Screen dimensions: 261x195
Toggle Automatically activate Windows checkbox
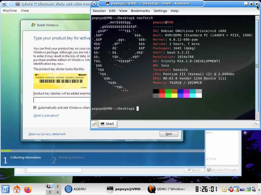[35, 108]
